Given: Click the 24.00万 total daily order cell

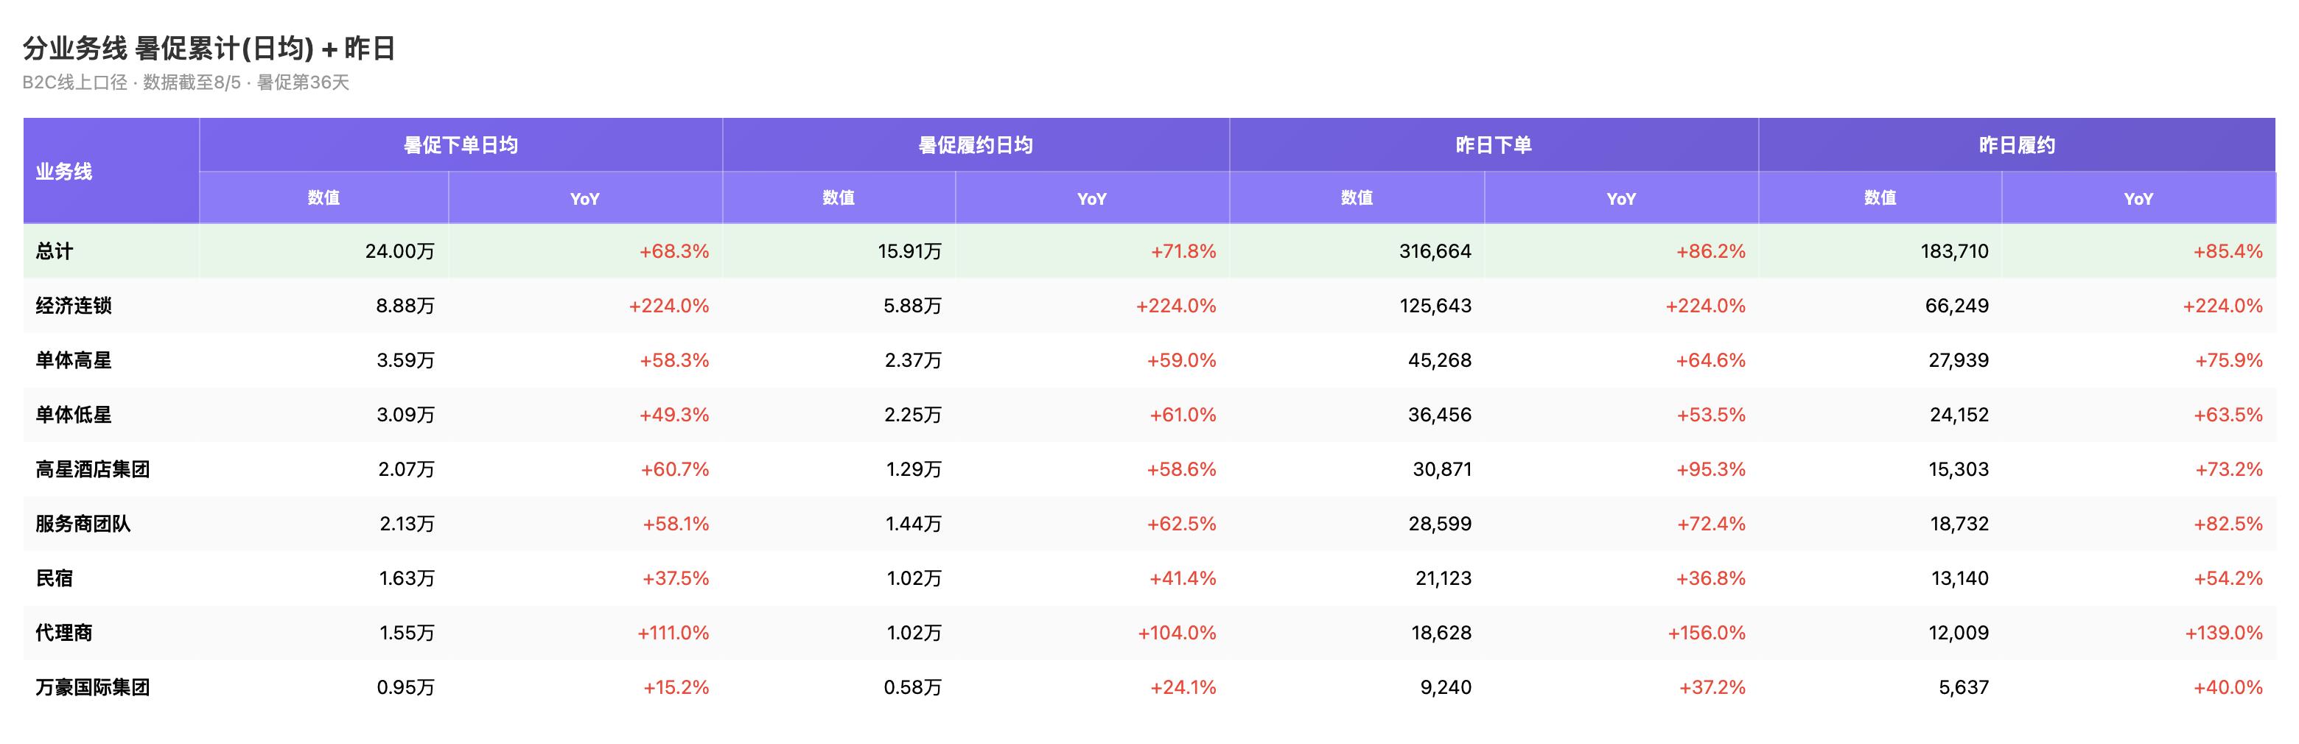Looking at the screenshot, I should pos(400,250).
